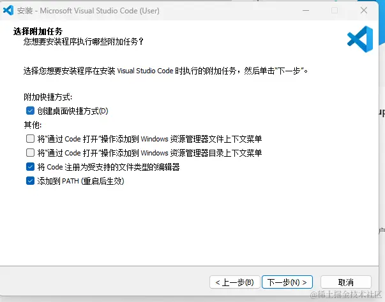Click the window title 安装 - Microsoft Visual Studio Code (User)
The height and width of the screenshot is (302, 385).
pos(88,11)
